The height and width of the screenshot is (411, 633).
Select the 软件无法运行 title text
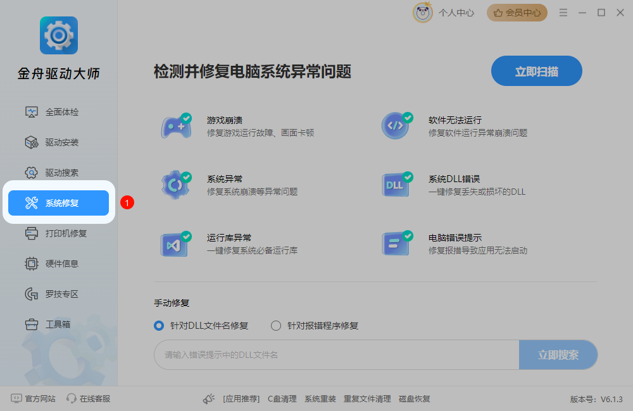pyautogui.click(x=455, y=120)
